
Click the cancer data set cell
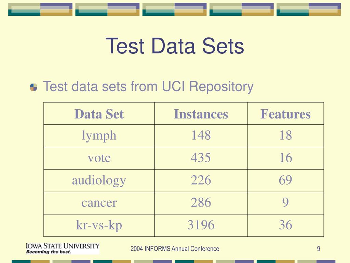(99, 203)
